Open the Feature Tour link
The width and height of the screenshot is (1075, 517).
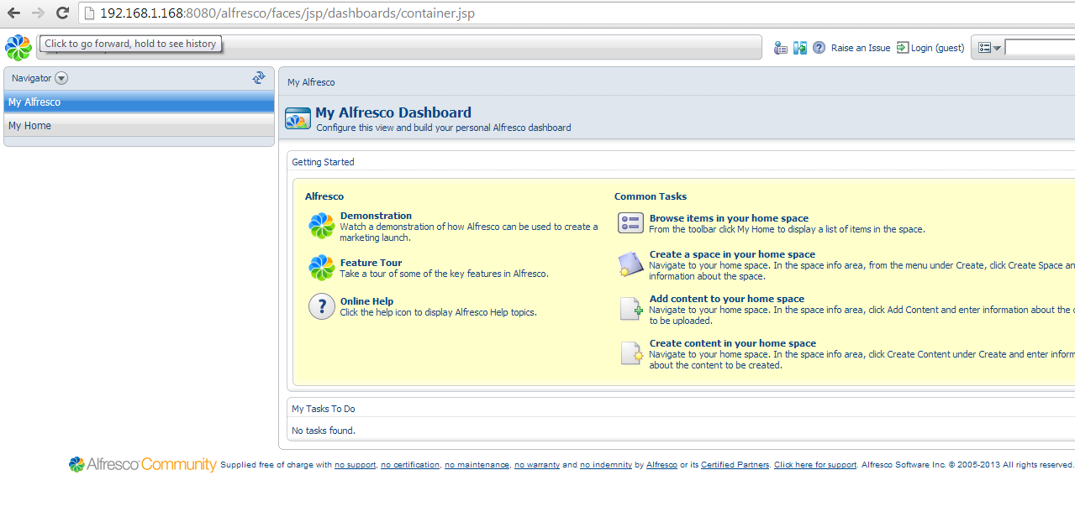pyautogui.click(x=371, y=263)
